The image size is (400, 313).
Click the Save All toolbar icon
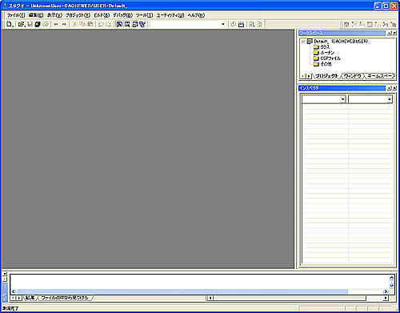38,24
